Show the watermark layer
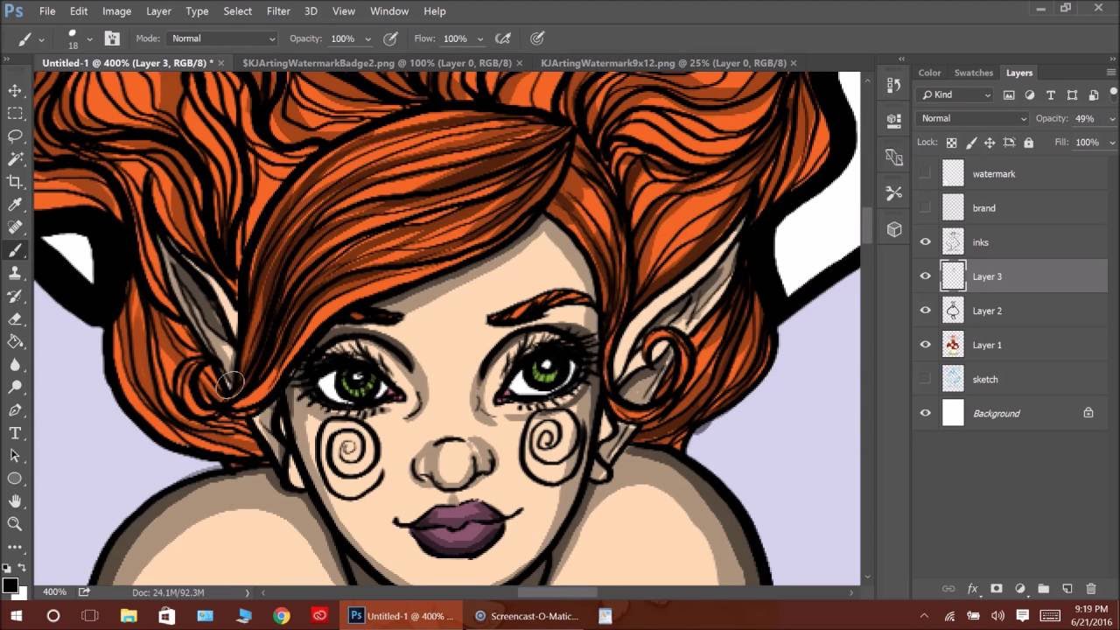The image size is (1120, 630). pyautogui.click(x=925, y=173)
